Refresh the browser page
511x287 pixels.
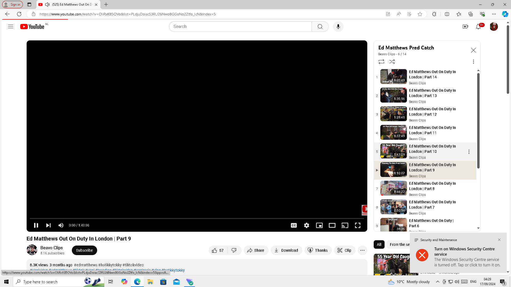coord(19,14)
